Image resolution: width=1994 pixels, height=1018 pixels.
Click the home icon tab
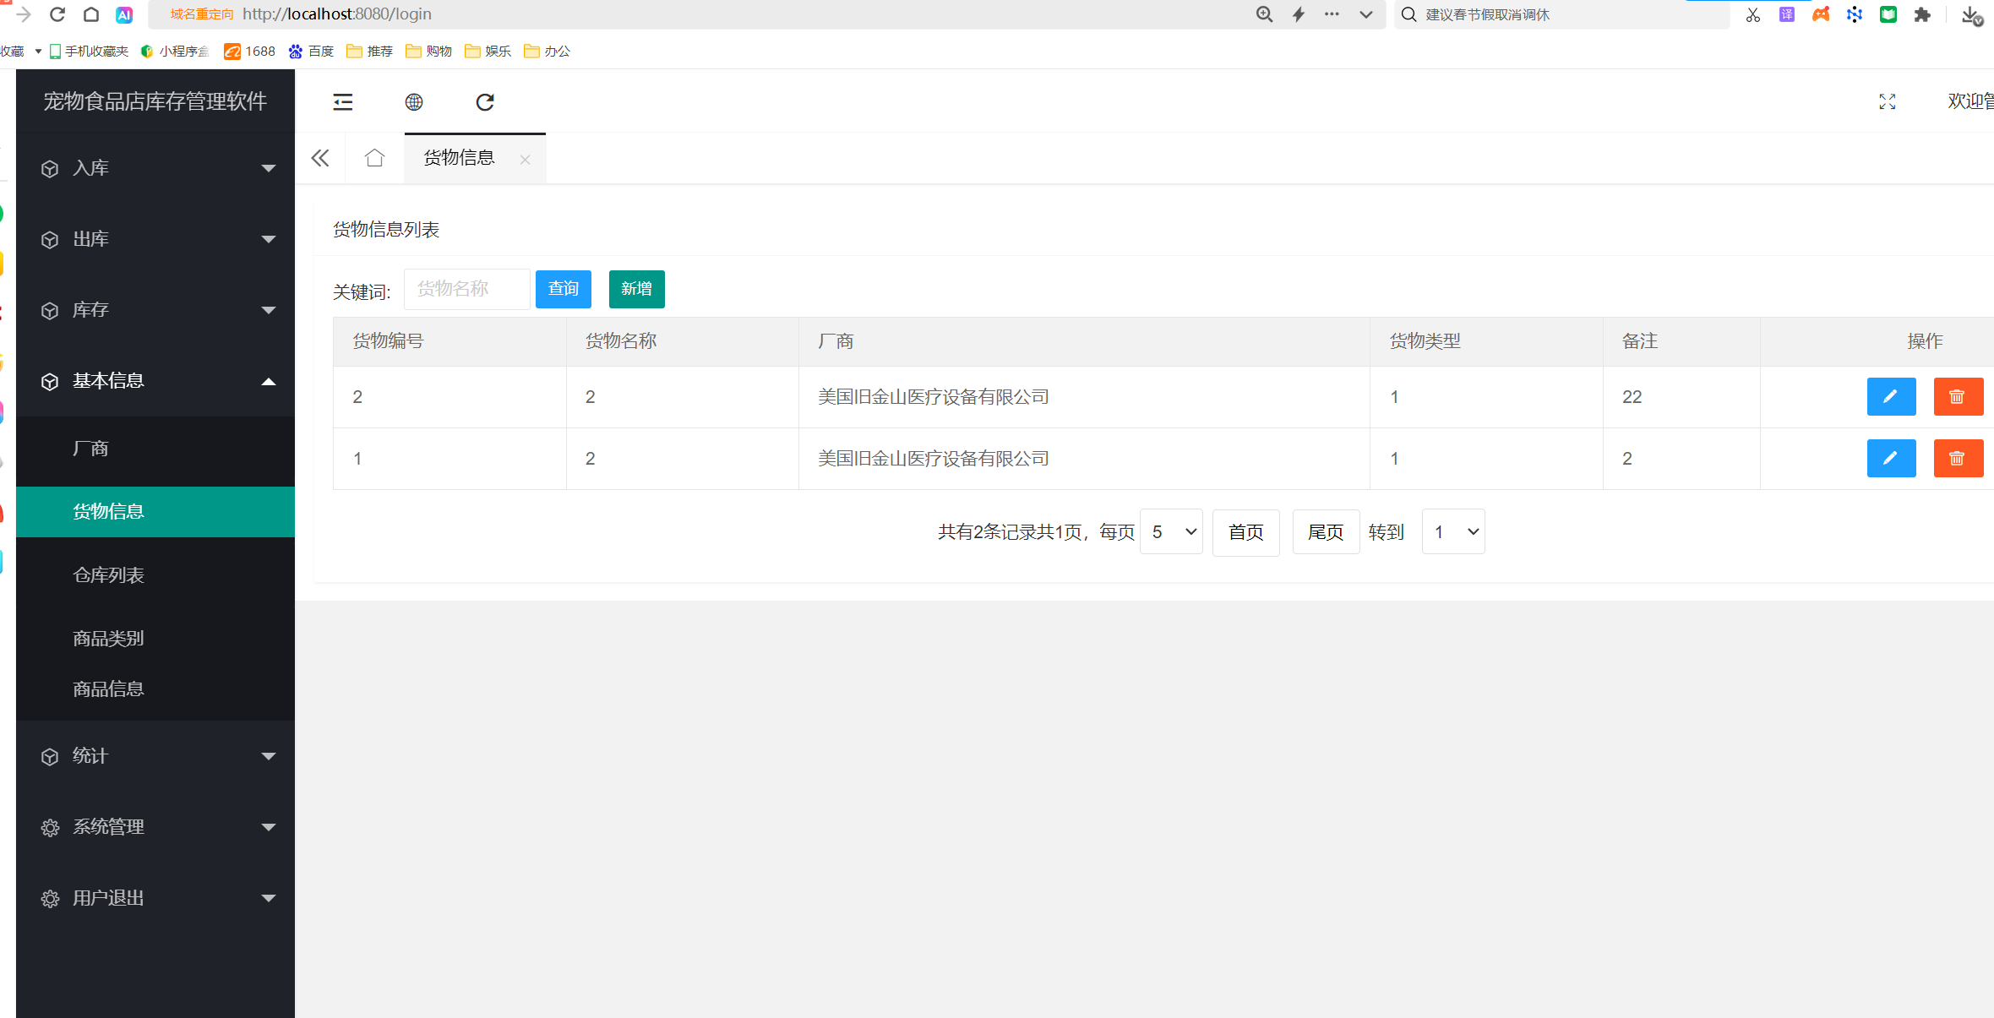point(374,158)
